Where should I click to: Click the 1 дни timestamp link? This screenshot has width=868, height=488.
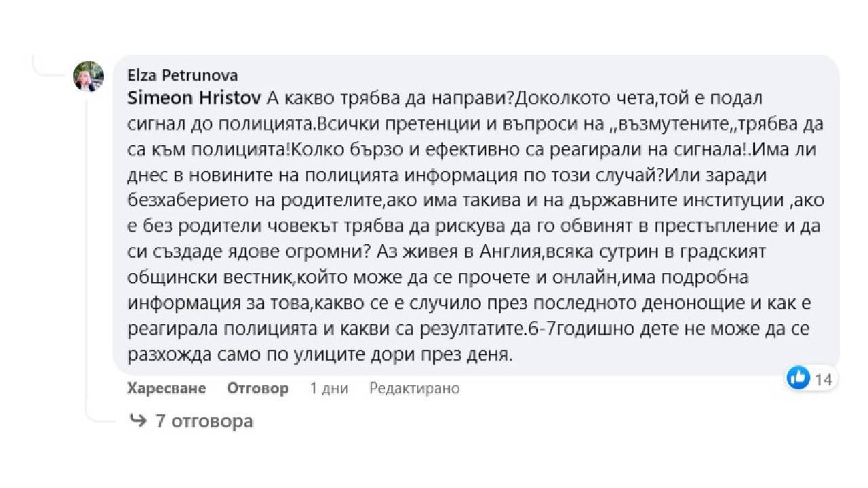pyautogui.click(x=328, y=388)
